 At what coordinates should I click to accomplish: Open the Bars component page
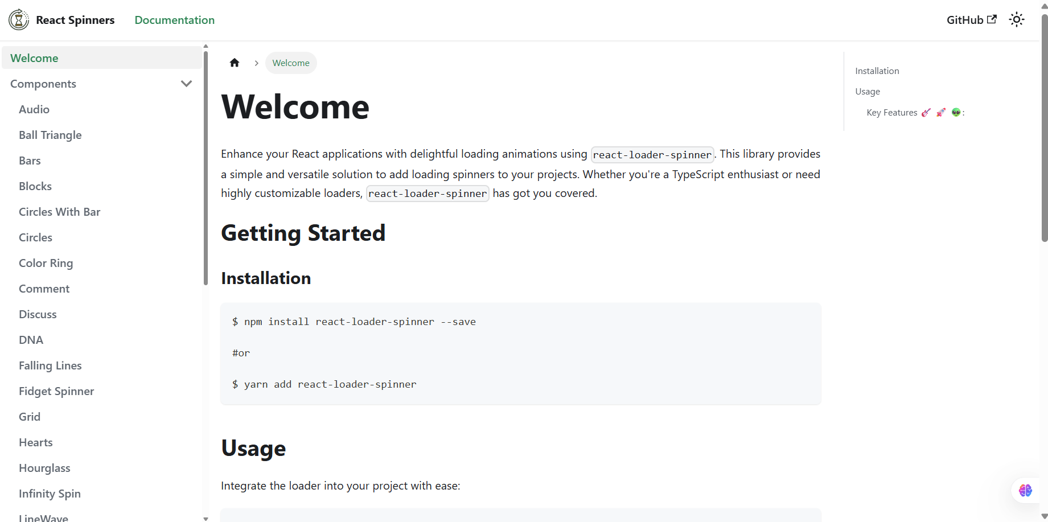pyautogui.click(x=30, y=161)
